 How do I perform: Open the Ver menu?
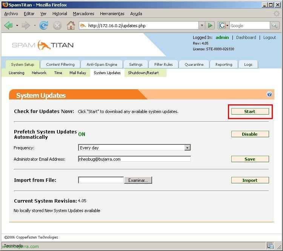coord(43,14)
